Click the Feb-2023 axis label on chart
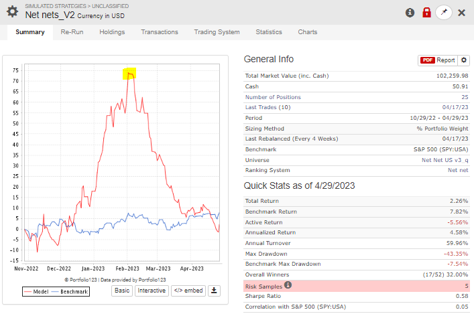The width and height of the screenshot is (474, 316). 127,268
